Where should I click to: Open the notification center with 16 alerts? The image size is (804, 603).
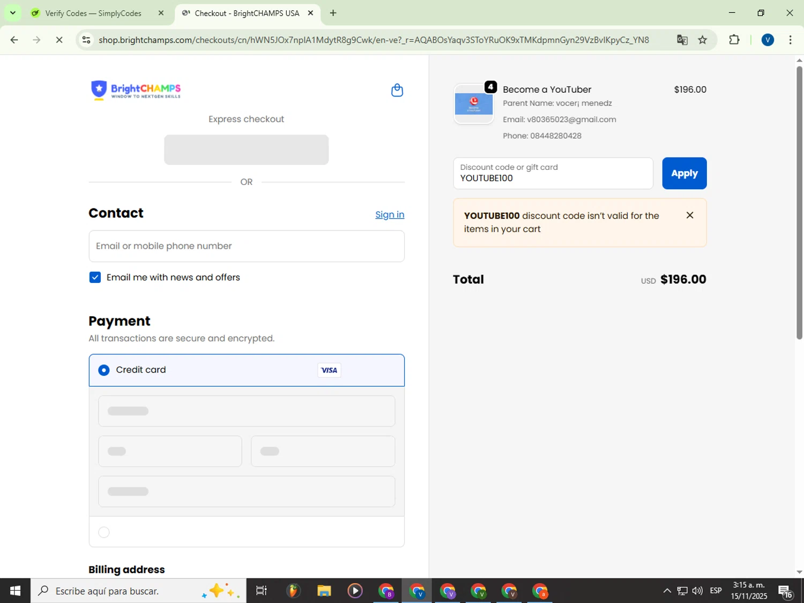tap(785, 591)
